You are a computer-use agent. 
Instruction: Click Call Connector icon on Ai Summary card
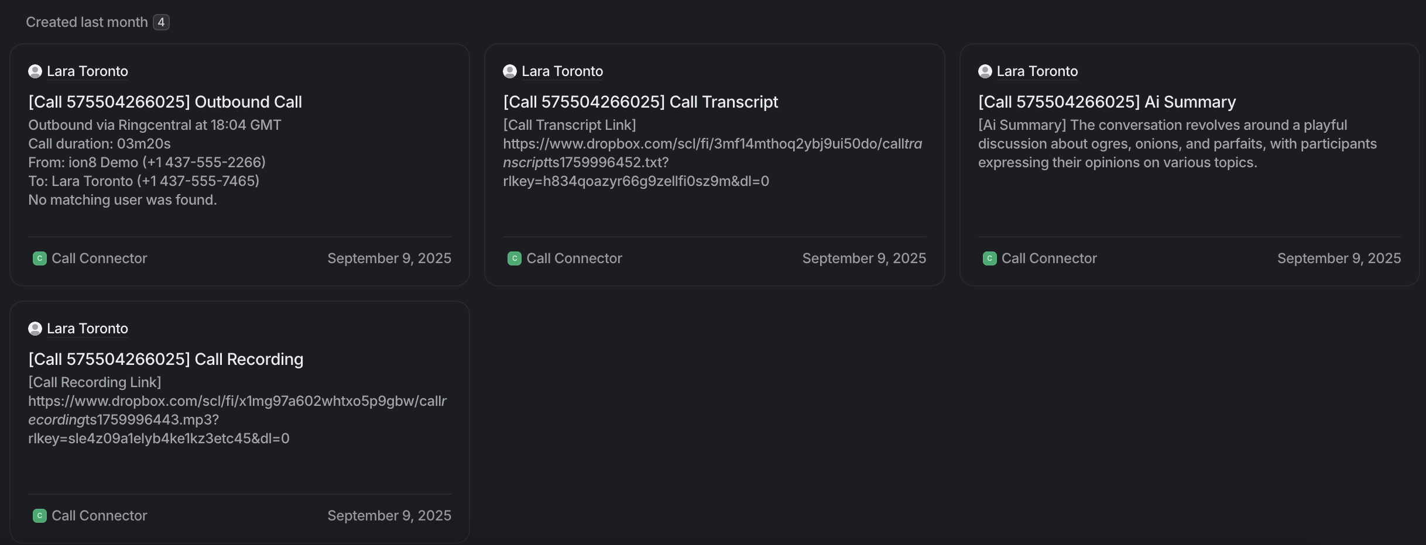coord(990,258)
